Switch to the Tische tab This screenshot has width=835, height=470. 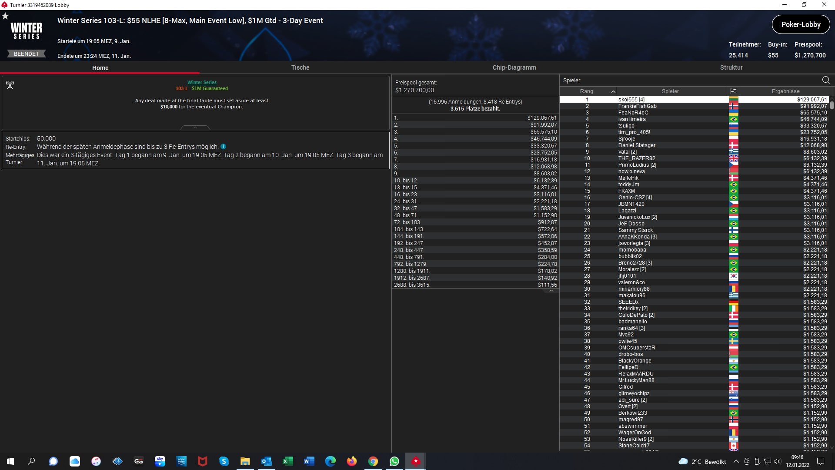pos(300,67)
